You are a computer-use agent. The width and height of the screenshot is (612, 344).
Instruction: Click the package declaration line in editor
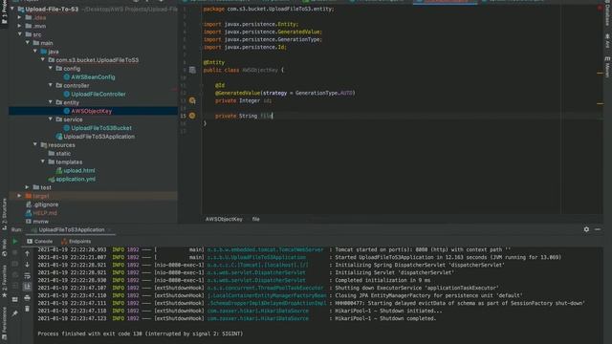269,9
